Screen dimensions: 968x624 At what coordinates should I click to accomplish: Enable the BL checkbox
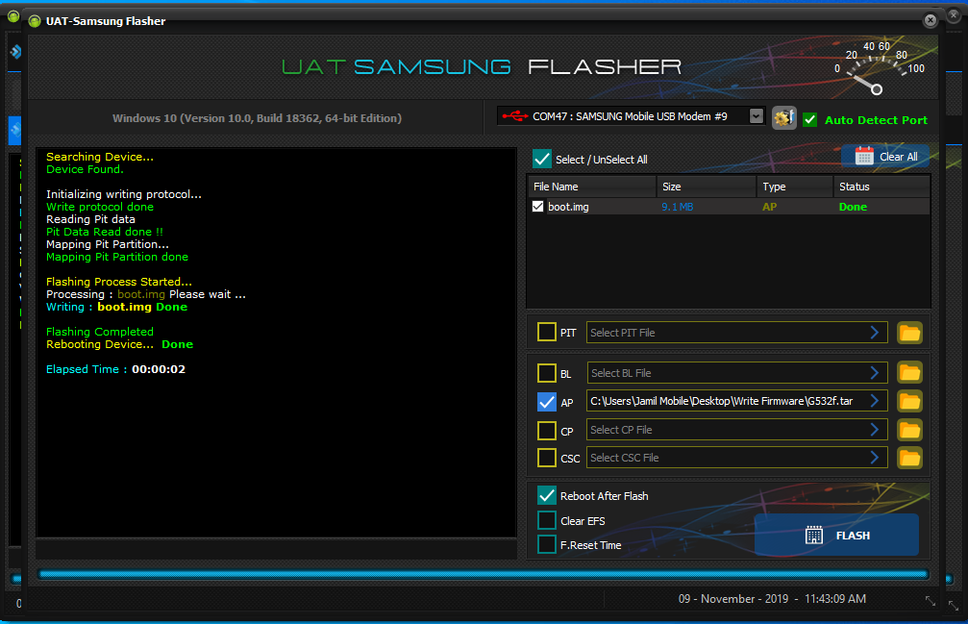click(x=546, y=373)
